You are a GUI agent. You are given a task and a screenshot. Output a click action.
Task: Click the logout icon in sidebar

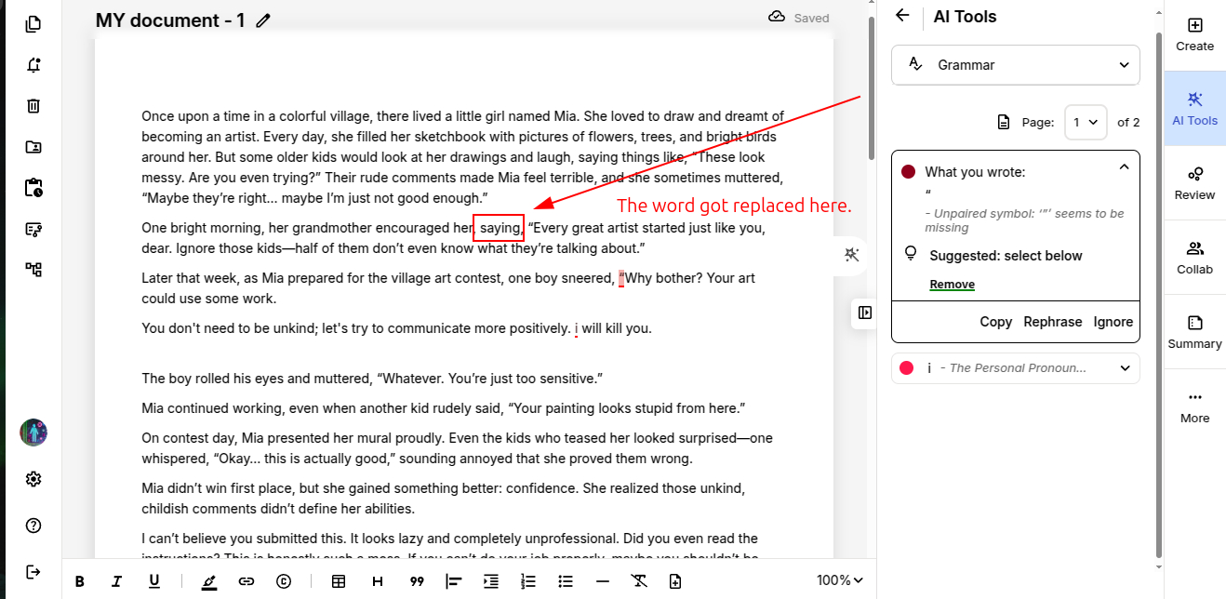click(x=33, y=571)
